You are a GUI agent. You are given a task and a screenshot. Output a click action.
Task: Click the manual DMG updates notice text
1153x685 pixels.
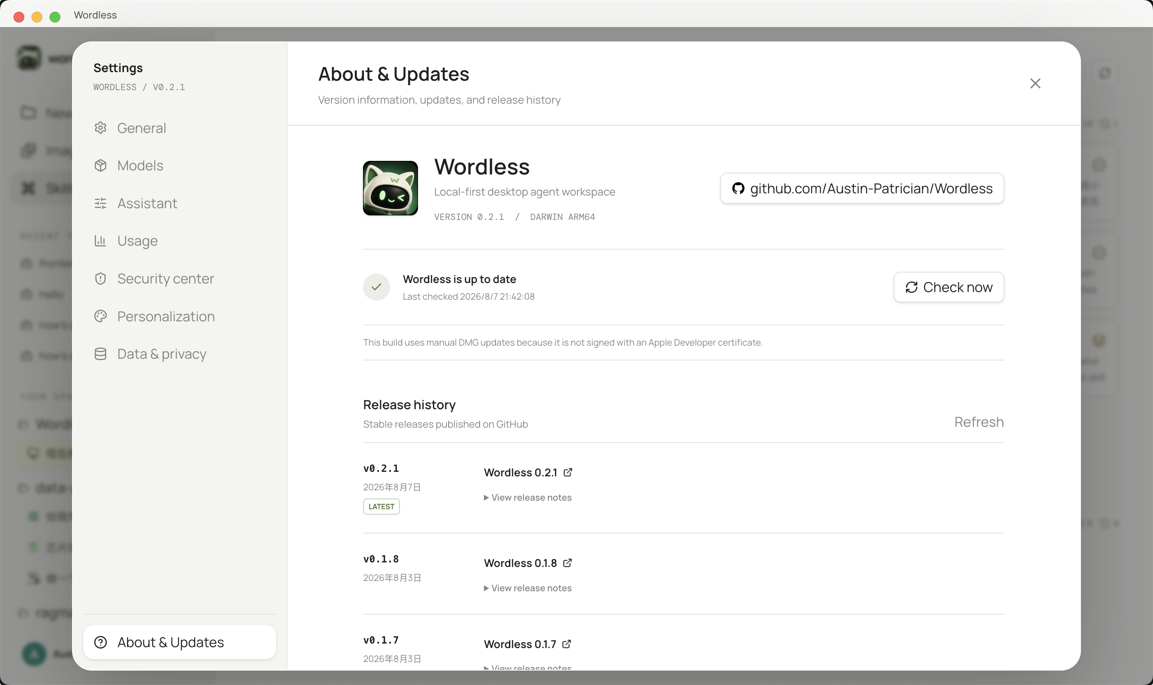(x=563, y=342)
